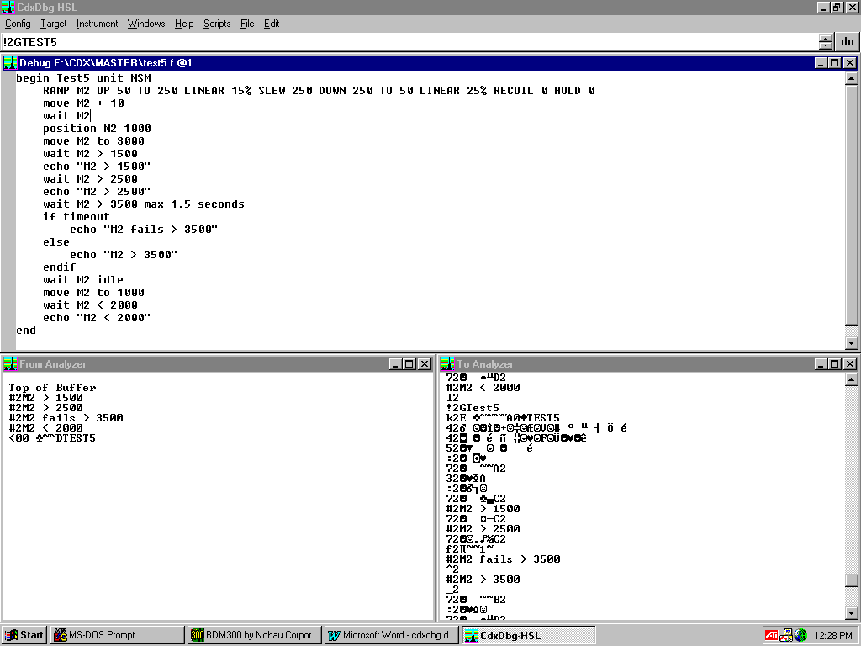
Task: Click the command line spinner down arrow
Action: coord(826,45)
